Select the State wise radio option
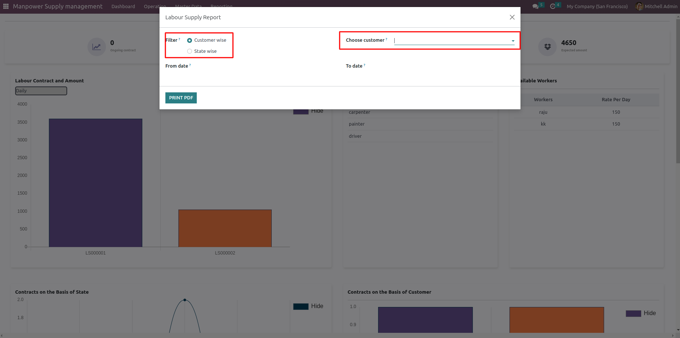 (x=189, y=51)
